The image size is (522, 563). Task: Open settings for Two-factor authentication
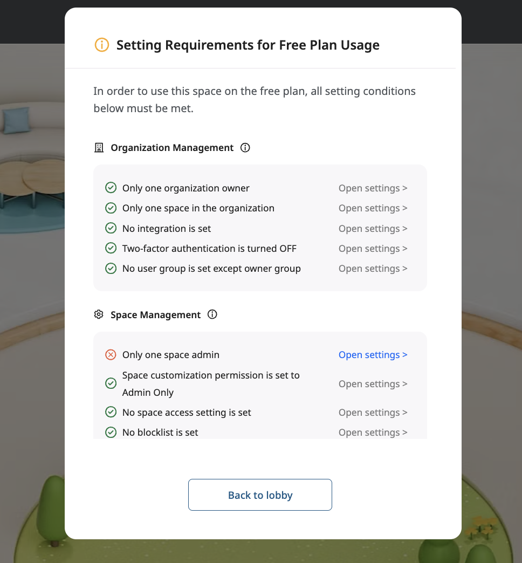[373, 249]
